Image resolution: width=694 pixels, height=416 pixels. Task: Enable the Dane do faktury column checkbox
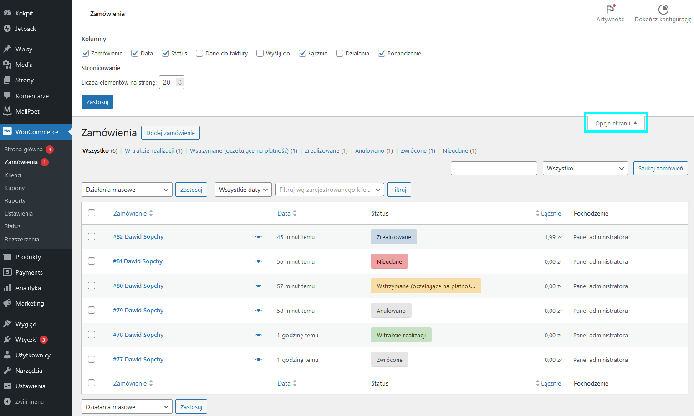click(199, 53)
